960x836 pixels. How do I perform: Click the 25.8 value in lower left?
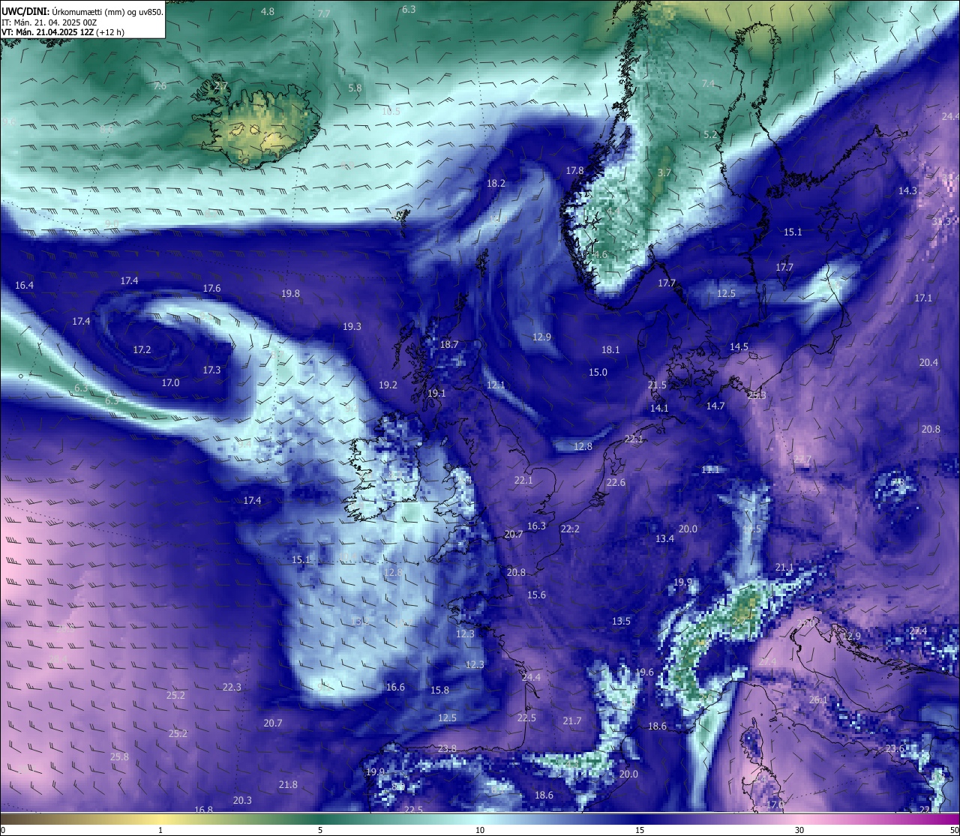coord(119,757)
